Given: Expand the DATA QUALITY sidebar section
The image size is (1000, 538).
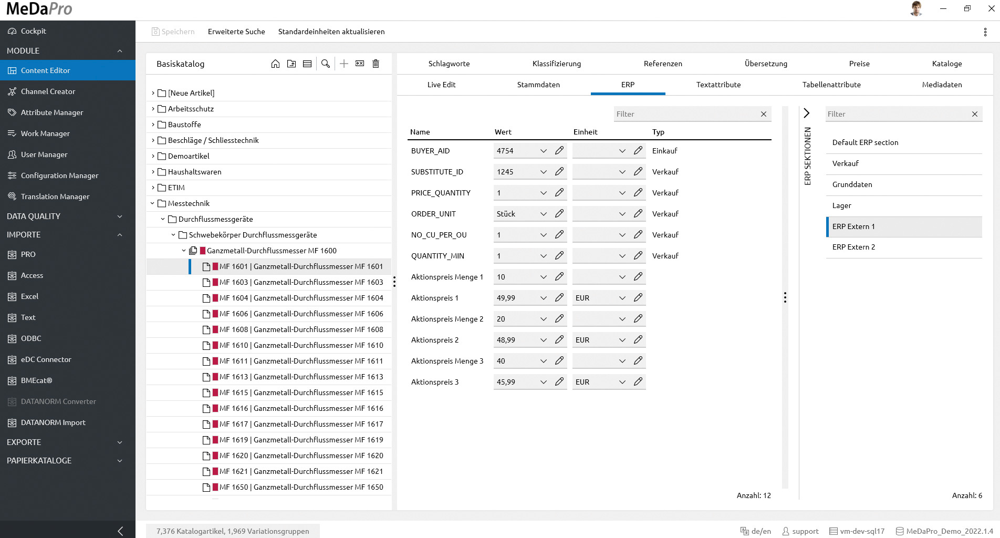Looking at the screenshot, I should [120, 216].
